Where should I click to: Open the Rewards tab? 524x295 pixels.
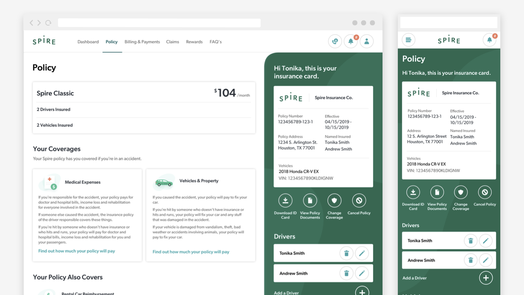(194, 42)
